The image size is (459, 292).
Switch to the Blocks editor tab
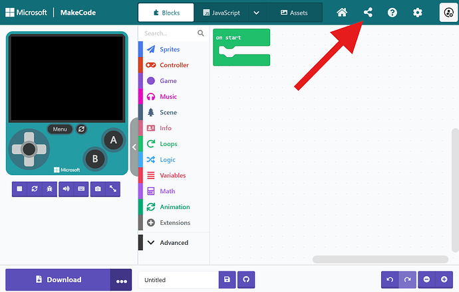coord(166,13)
